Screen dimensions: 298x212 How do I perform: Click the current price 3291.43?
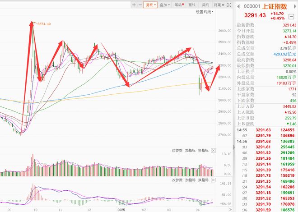pos(255,15)
